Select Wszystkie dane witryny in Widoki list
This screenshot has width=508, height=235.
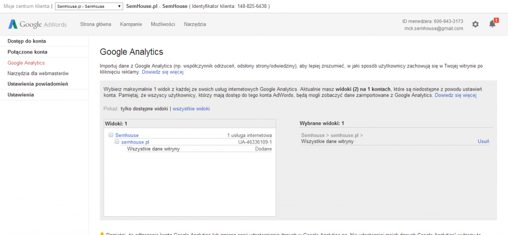pyautogui.click(x=153, y=149)
